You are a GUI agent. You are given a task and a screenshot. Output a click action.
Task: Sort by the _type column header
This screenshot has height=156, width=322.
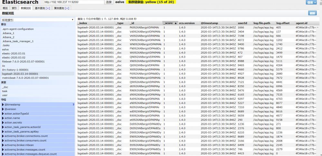click(122, 23)
